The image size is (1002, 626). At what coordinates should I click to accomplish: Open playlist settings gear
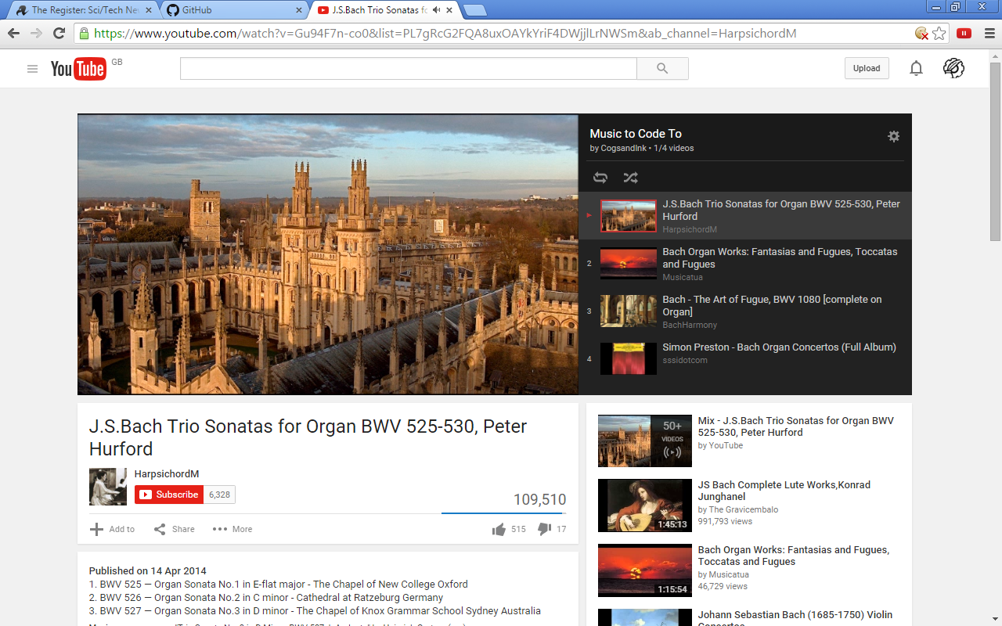point(893,136)
